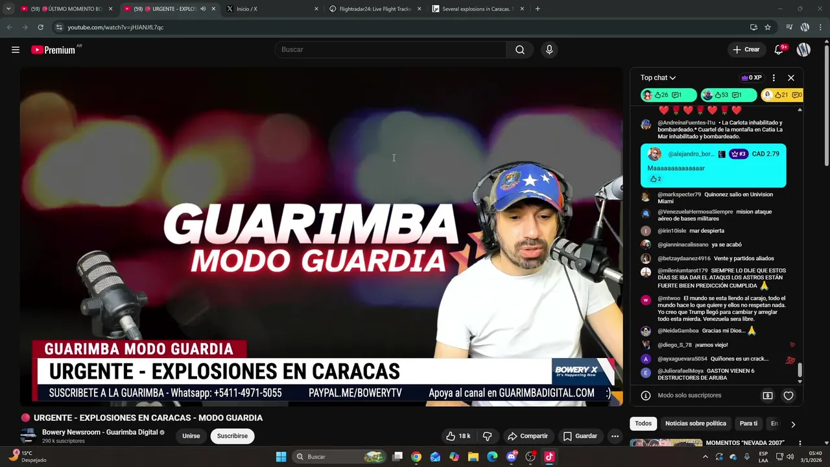Select the Todos filter chip
The image size is (830, 467).
(643, 424)
